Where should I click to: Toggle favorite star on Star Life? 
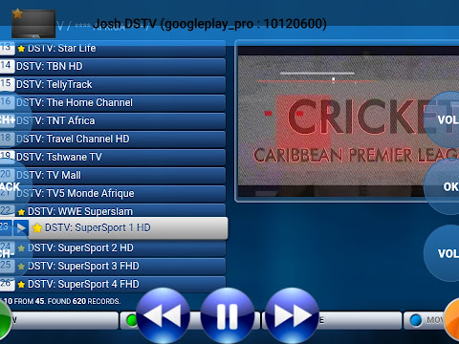coord(21,49)
